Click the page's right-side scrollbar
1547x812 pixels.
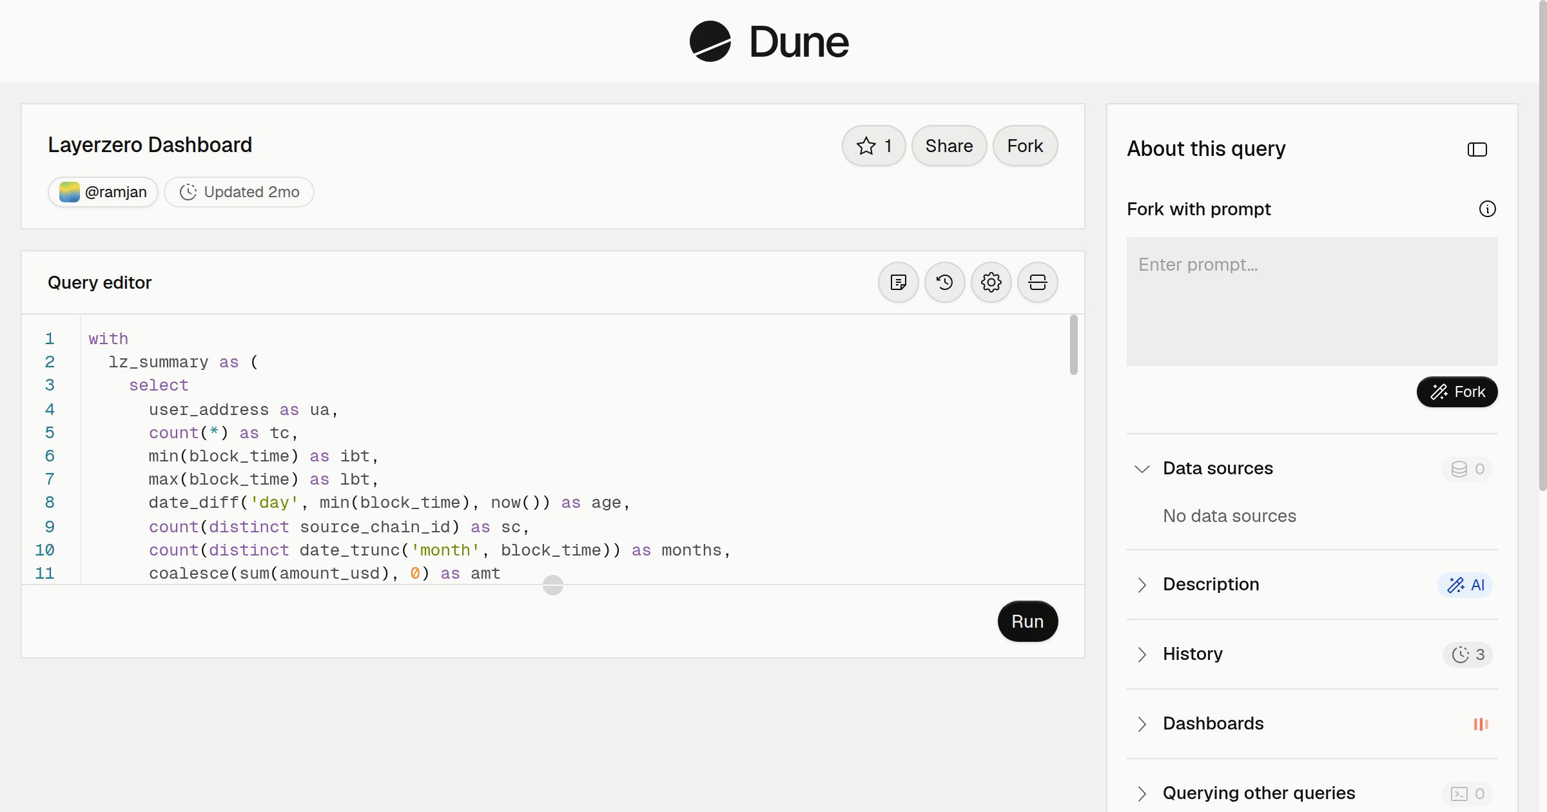1542,245
